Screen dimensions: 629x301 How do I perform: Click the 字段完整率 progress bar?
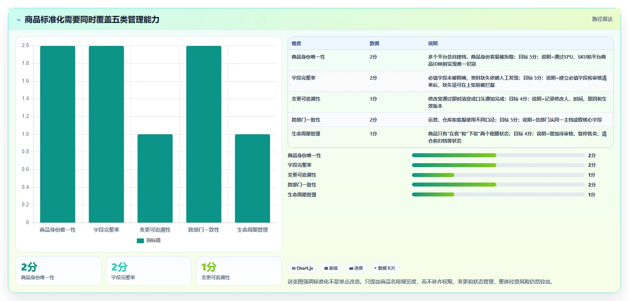coord(498,165)
